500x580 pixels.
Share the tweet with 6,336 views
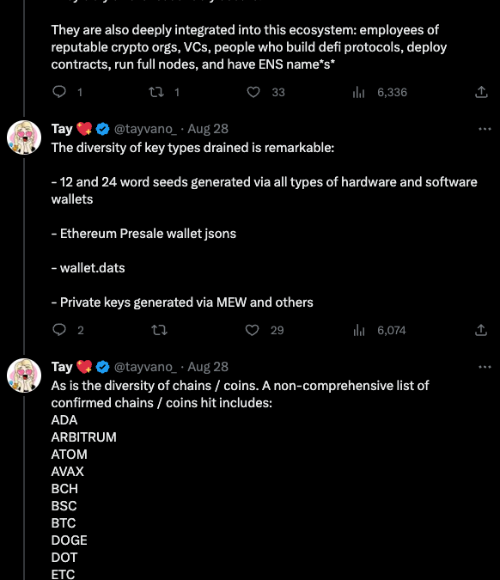tap(481, 92)
